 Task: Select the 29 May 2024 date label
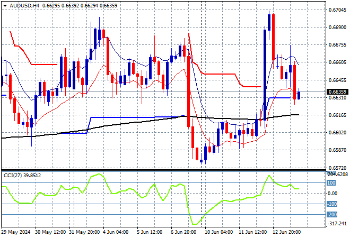[x=16, y=232]
